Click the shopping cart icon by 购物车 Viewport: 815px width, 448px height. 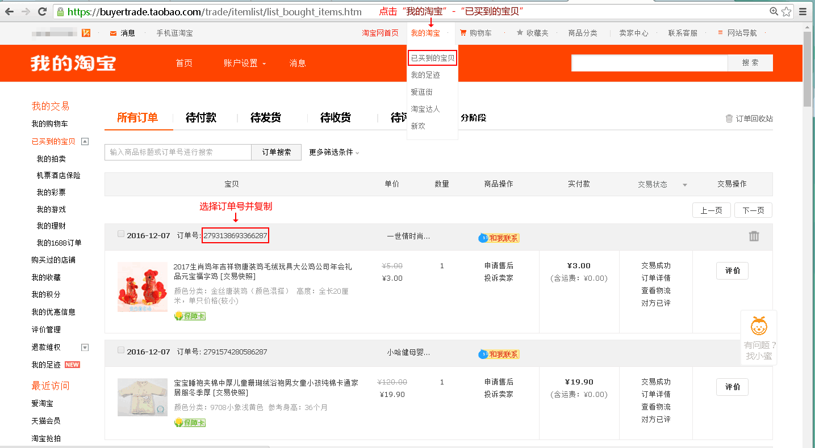pyautogui.click(x=463, y=33)
